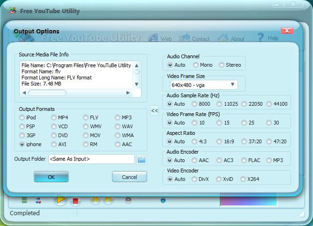
Task: Click file info scroll down arrow
Action: [x=136, y=84]
